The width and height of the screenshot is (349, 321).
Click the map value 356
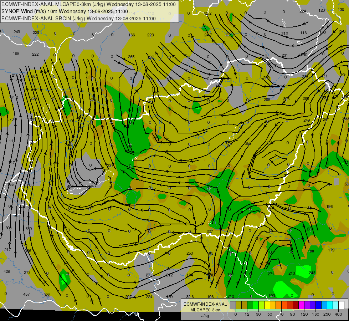[x=248, y=143]
